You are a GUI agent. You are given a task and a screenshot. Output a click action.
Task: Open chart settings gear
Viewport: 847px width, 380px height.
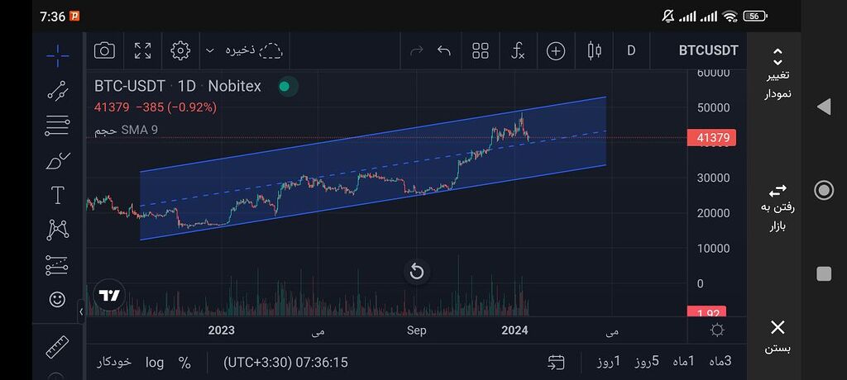coord(179,50)
